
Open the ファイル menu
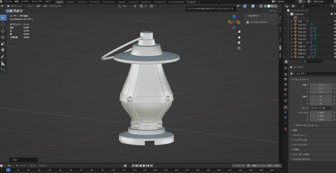coord(8,2)
